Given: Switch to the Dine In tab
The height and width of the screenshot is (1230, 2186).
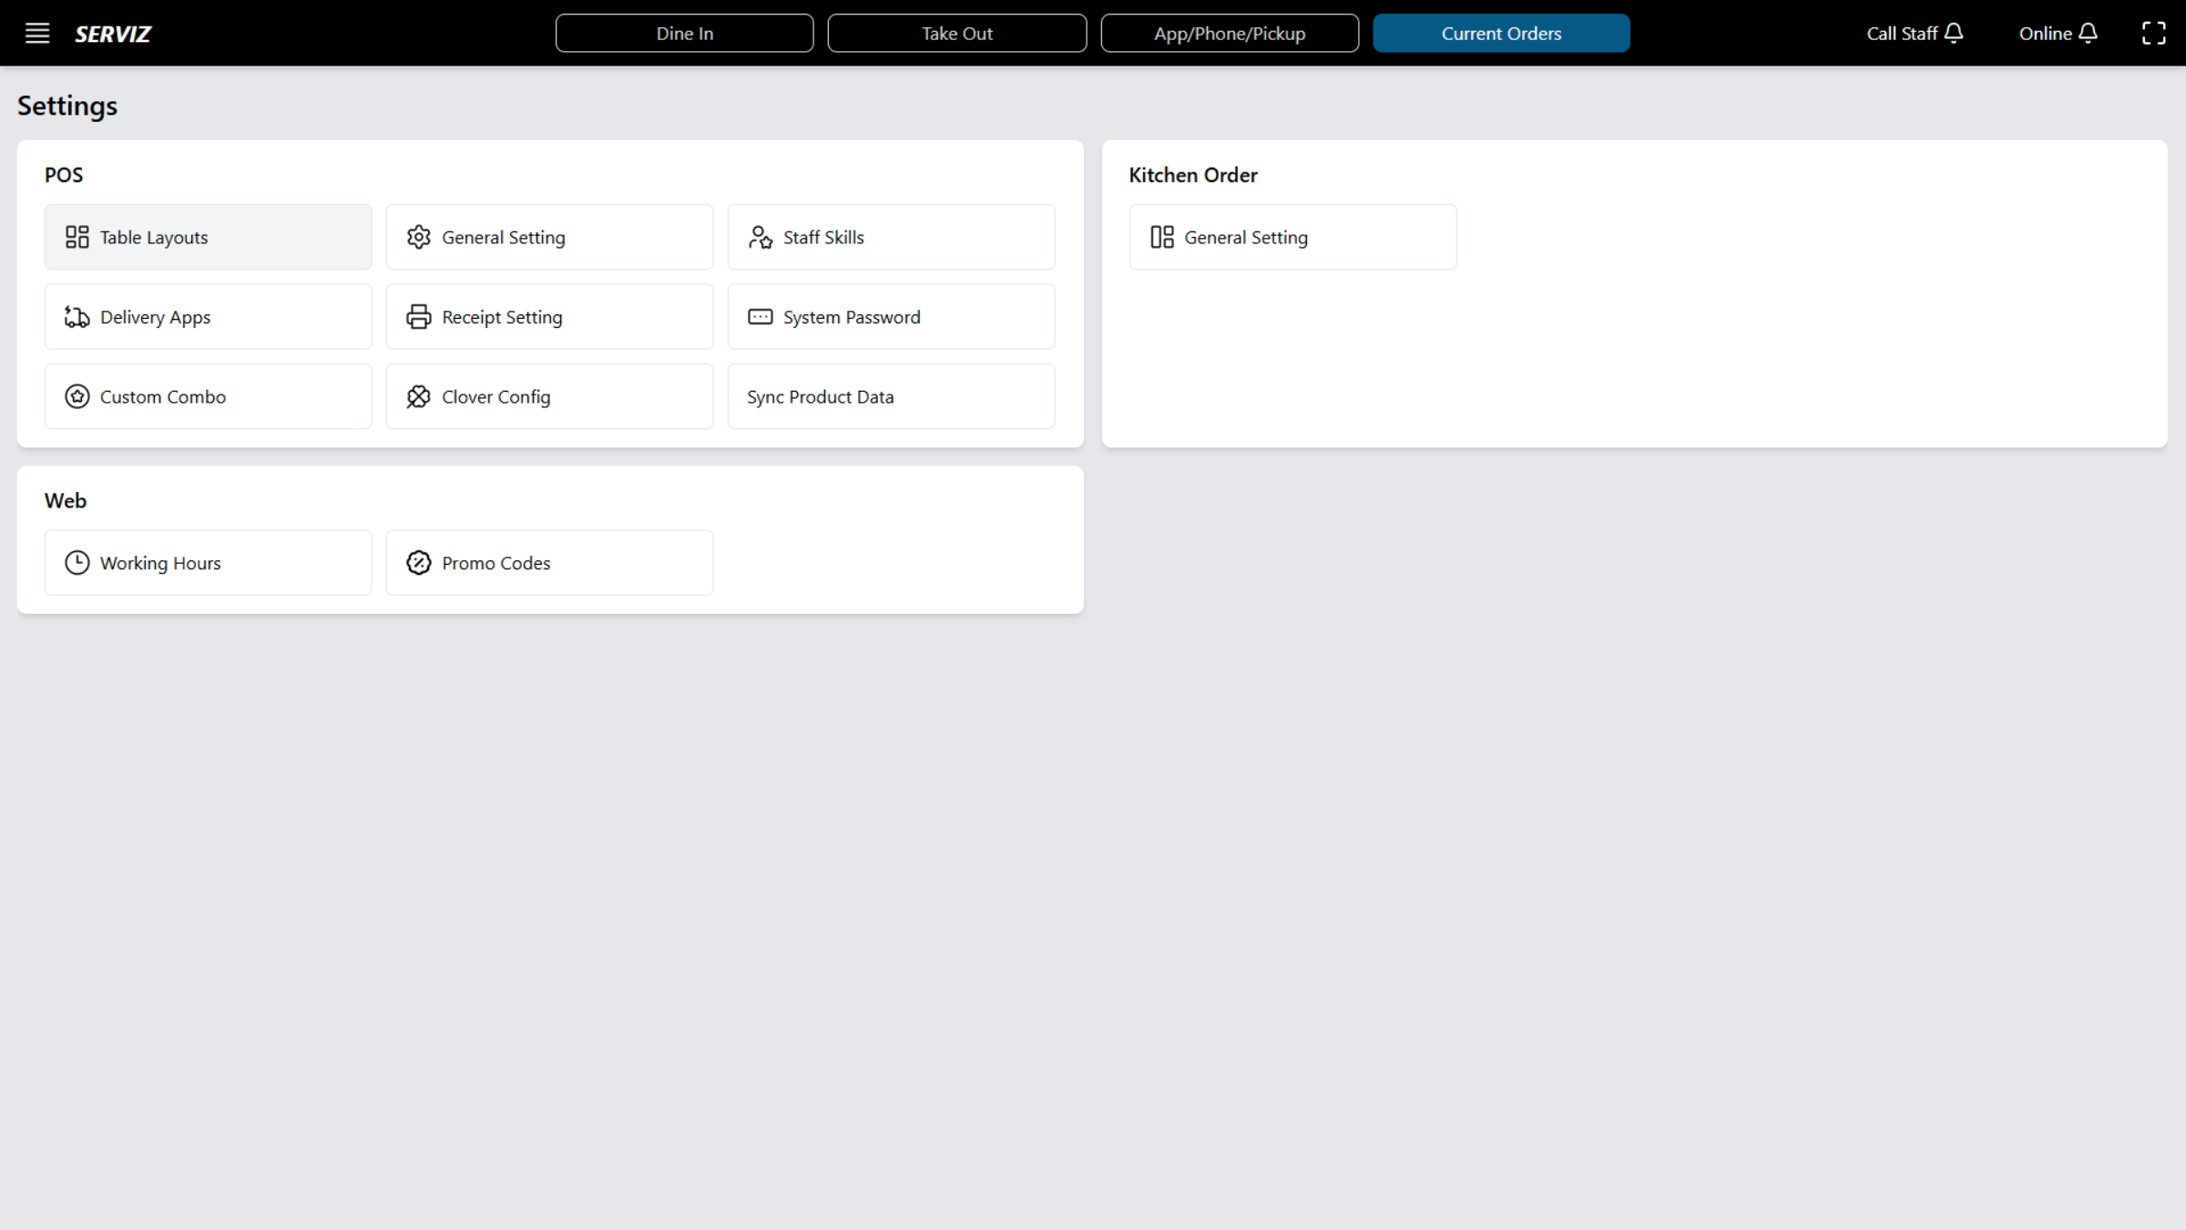Looking at the screenshot, I should (x=684, y=33).
